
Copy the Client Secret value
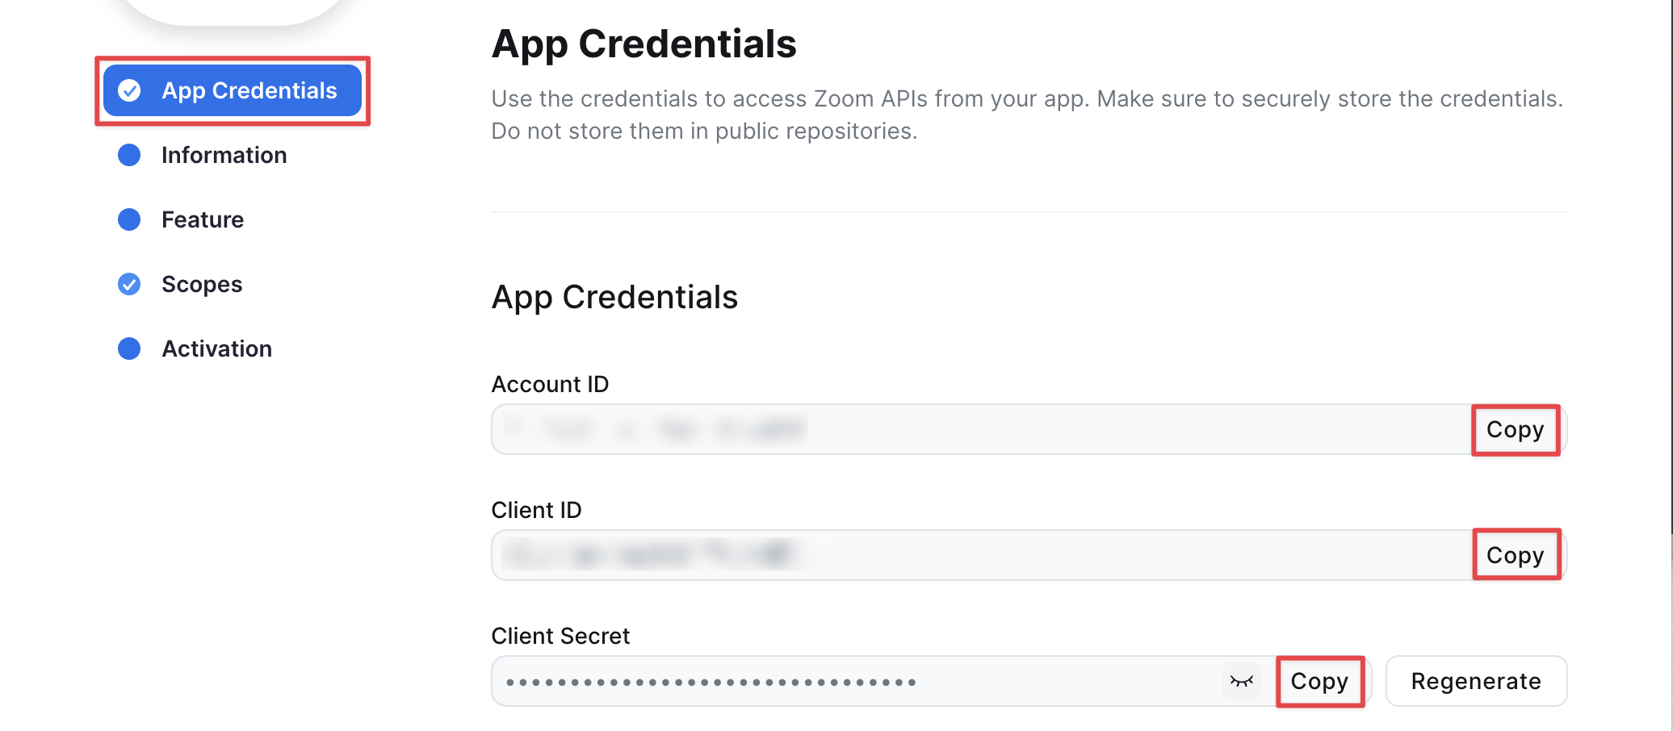[1320, 682]
